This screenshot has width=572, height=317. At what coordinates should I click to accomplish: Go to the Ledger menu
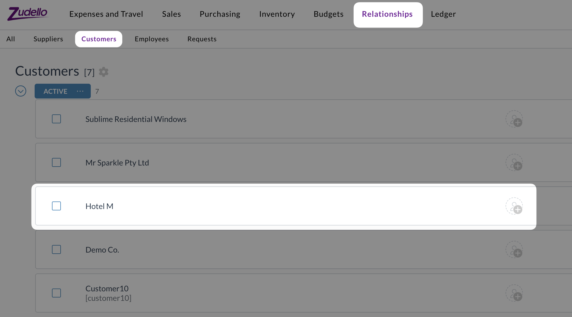click(x=443, y=14)
